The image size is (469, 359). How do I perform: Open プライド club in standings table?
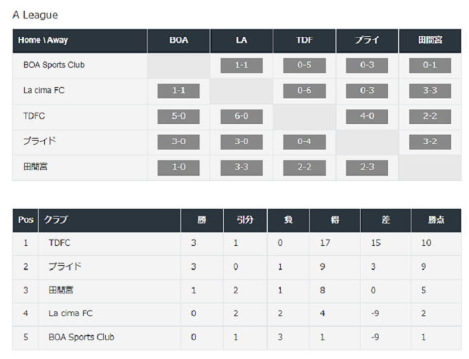point(64,267)
